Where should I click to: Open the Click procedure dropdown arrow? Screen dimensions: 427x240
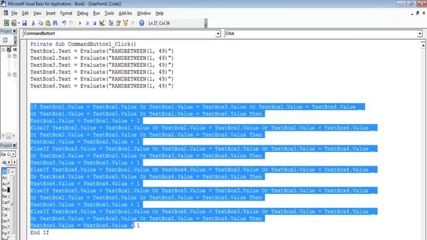point(420,34)
